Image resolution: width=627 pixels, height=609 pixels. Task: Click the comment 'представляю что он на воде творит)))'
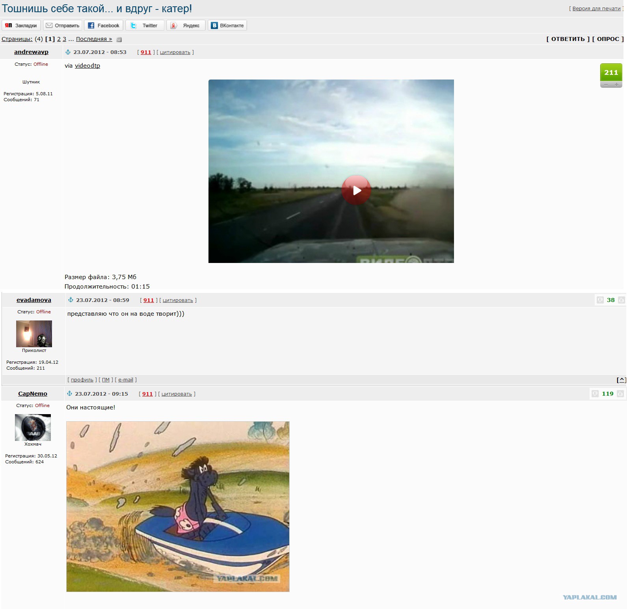(126, 314)
